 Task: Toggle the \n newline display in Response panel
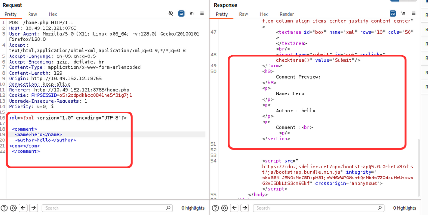(x=403, y=14)
